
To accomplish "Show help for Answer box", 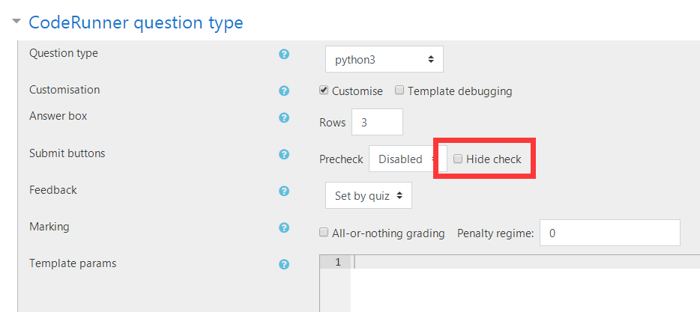I will [284, 117].
